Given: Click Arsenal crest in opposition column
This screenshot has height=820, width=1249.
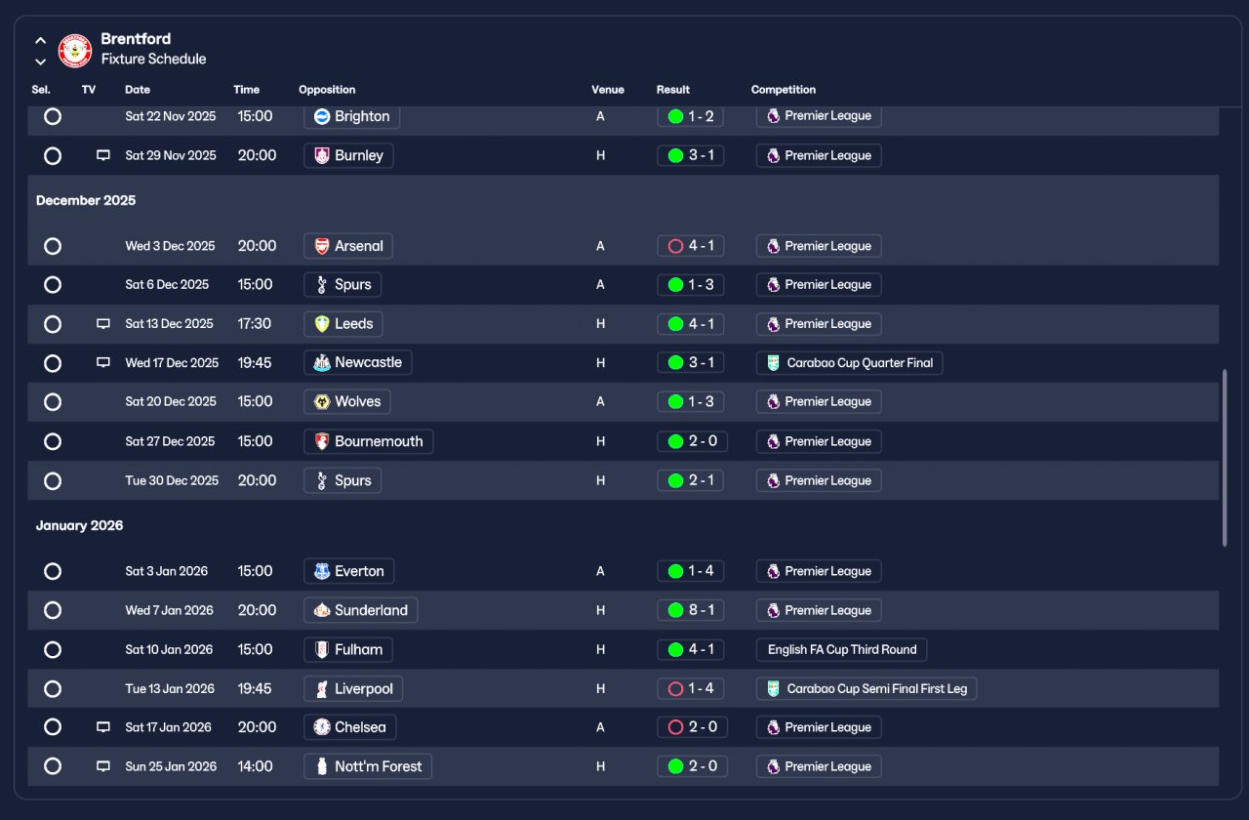Looking at the screenshot, I should point(322,246).
